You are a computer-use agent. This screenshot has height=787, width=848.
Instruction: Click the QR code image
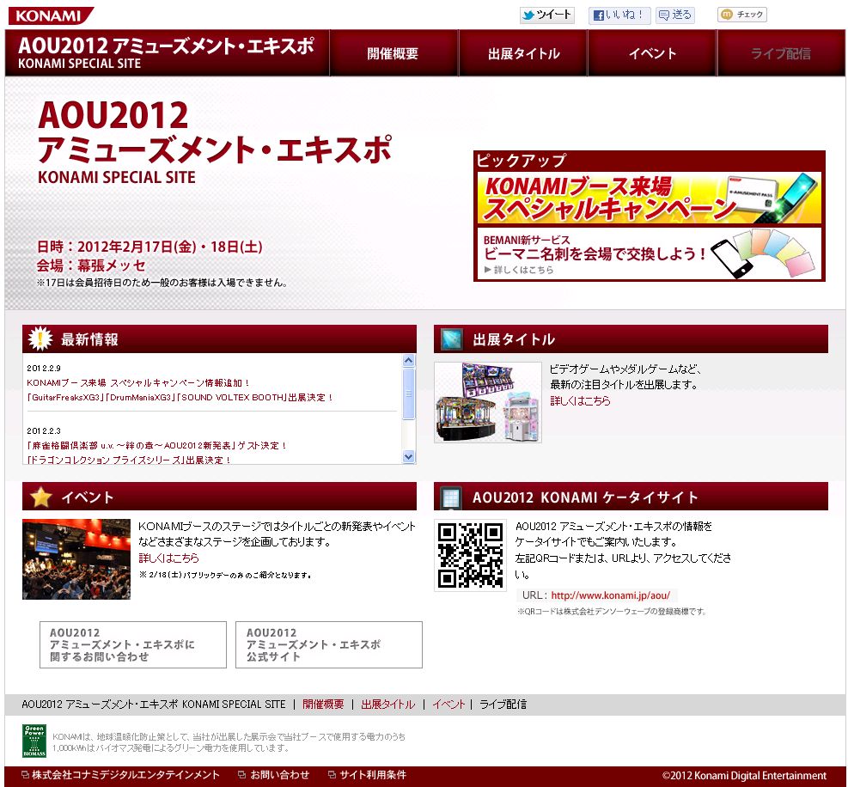[471, 555]
